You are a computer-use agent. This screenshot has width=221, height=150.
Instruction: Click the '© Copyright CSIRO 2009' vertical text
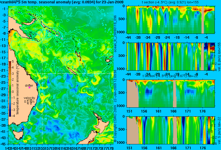coord(115,124)
